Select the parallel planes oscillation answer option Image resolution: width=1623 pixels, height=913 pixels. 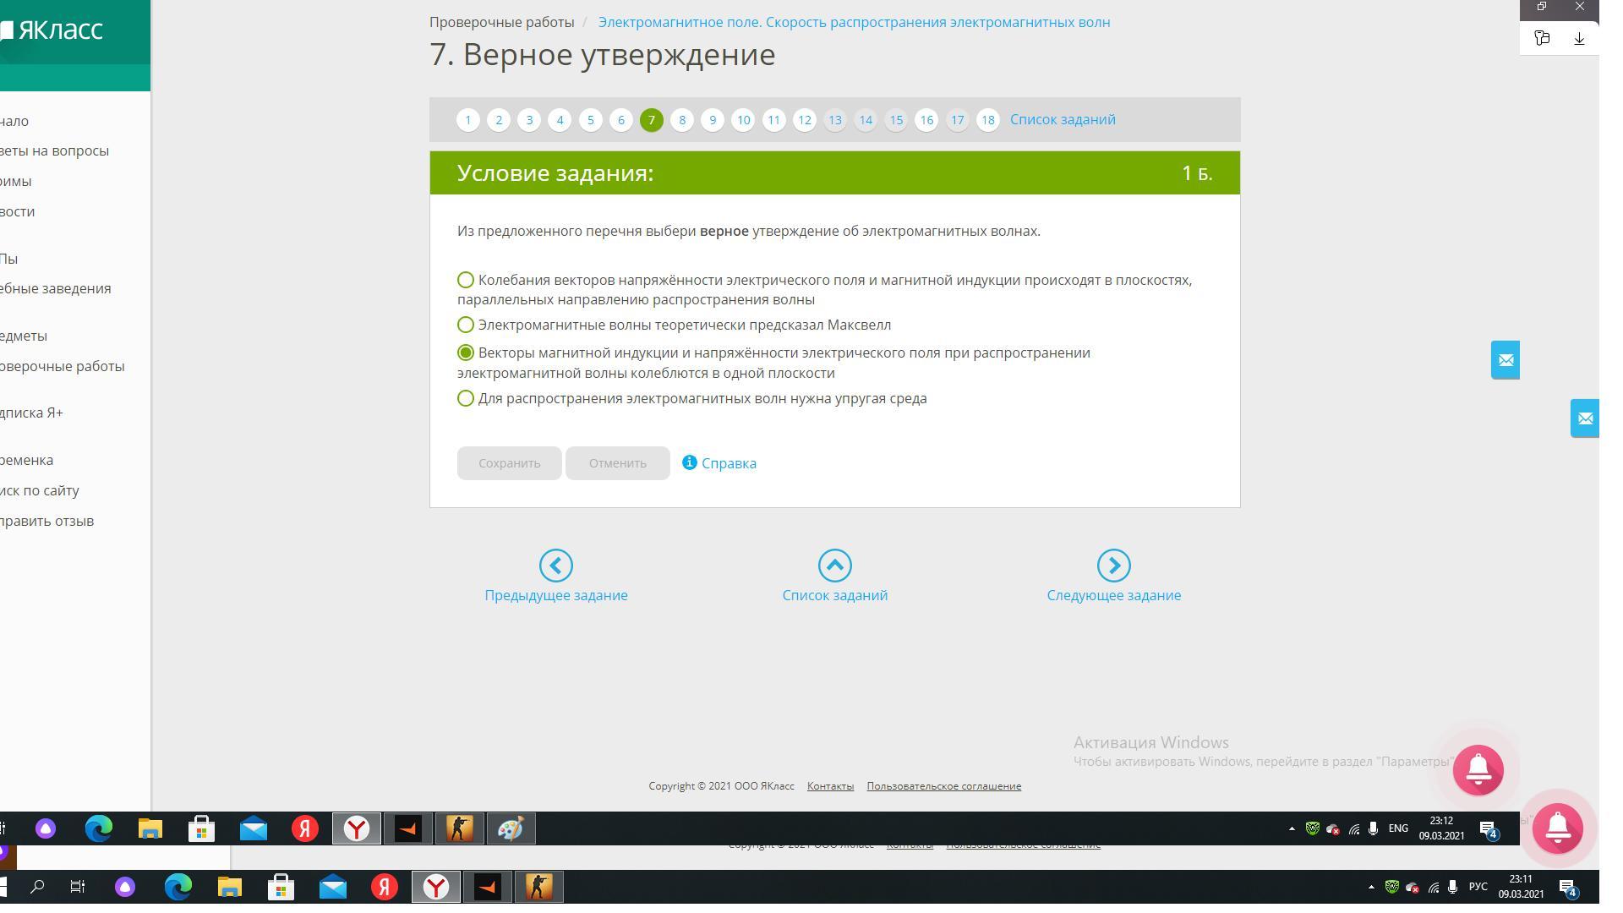pyautogui.click(x=466, y=280)
